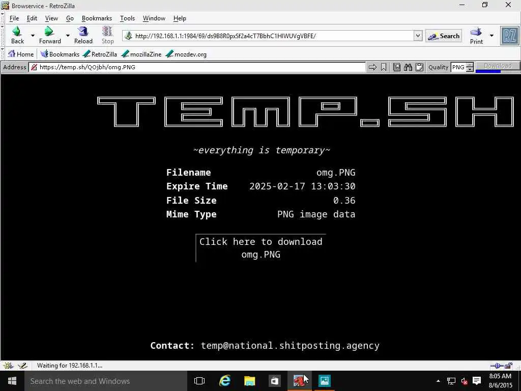This screenshot has width=521, height=391.
Task: Click the open bookmarks page icon
Action: (397, 67)
